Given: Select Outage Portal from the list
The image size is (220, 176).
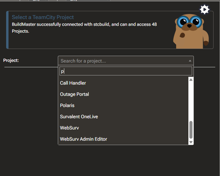Looking at the screenshot, I should [74, 94].
